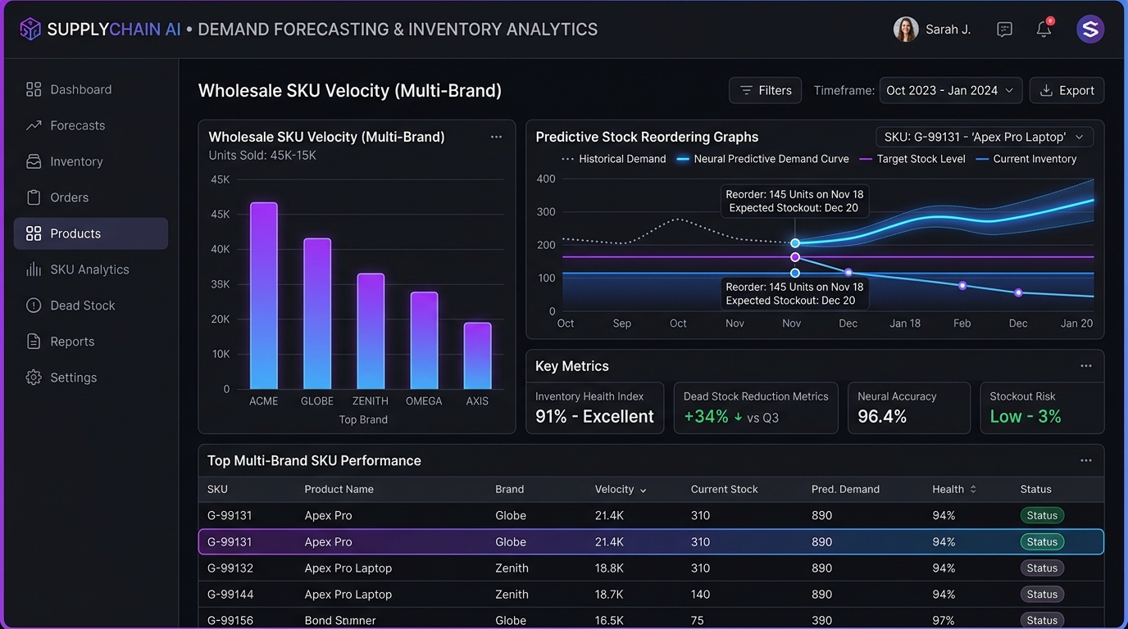This screenshot has height=629, width=1128.
Task: Sort the table by the Health column
Action: click(x=954, y=489)
